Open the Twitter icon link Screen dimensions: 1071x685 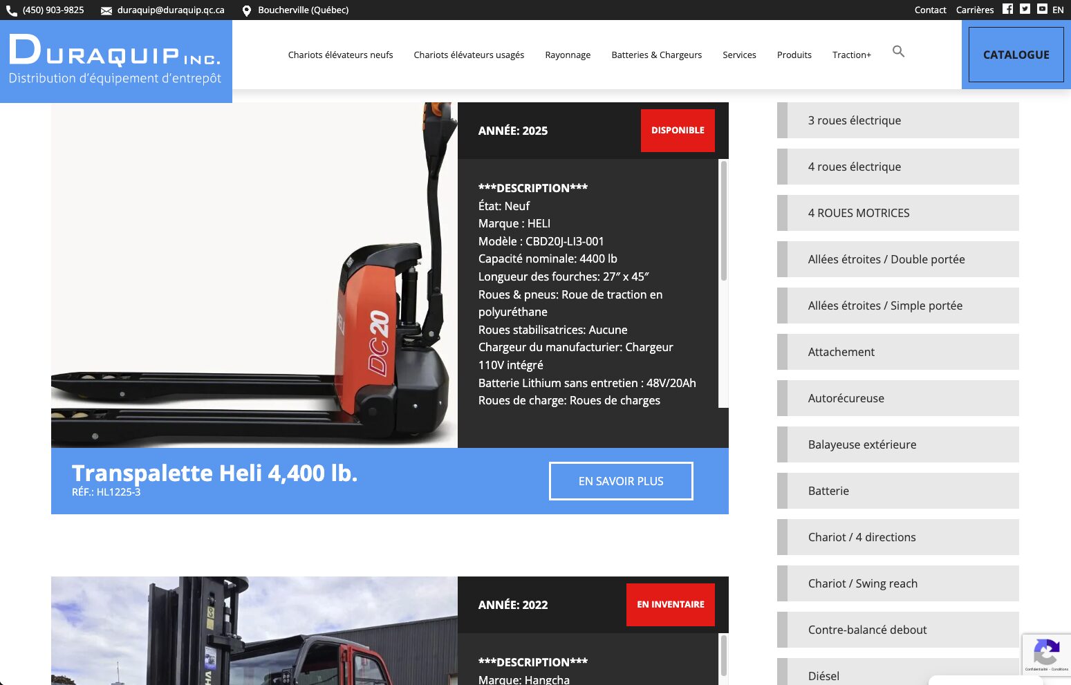click(x=1025, y=9)
